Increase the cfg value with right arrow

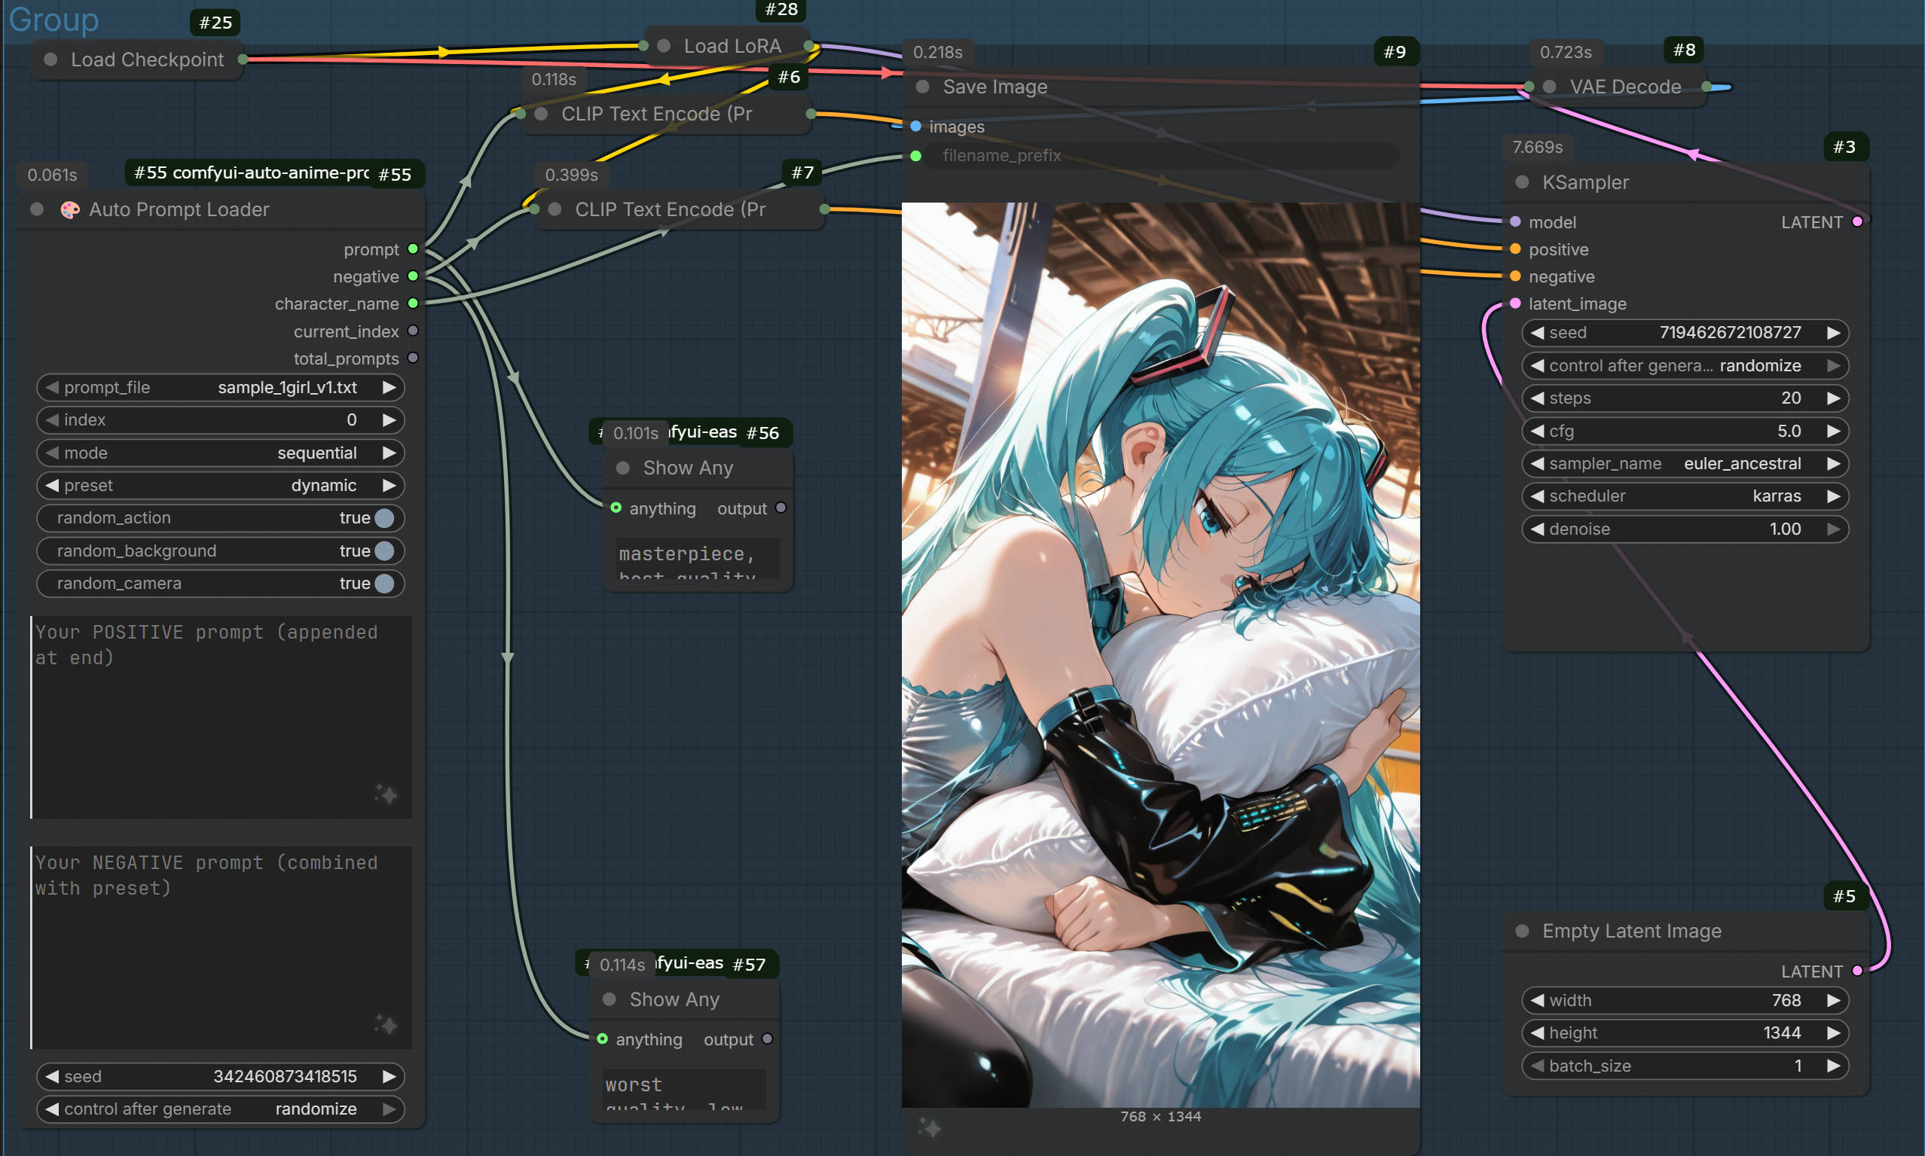[x=1833, y=431]
